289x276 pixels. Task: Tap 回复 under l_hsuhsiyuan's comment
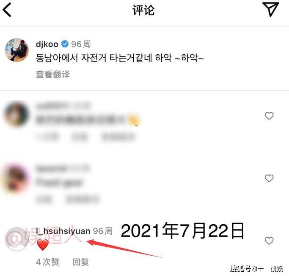(x=81, y=262)
